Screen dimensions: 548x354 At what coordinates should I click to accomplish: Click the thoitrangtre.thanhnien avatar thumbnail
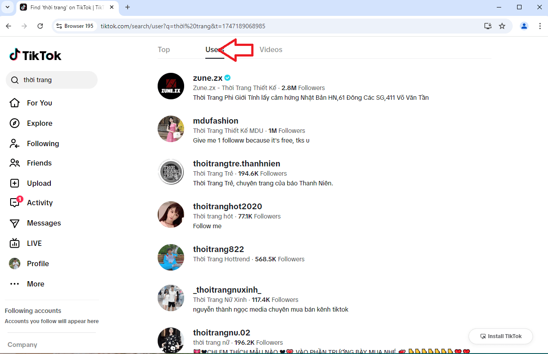pos(171,172)
